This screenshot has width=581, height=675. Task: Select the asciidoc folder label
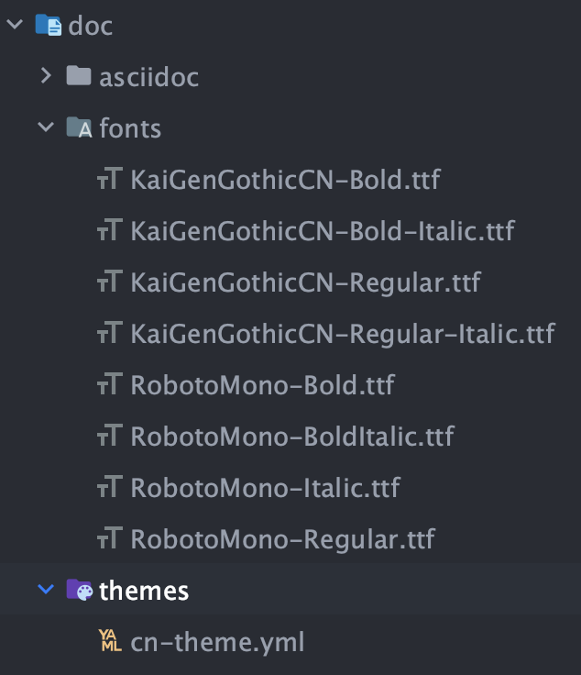coord(148,76)
